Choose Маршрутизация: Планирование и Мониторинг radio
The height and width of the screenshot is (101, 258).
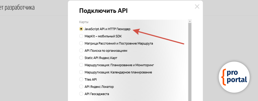81,65
